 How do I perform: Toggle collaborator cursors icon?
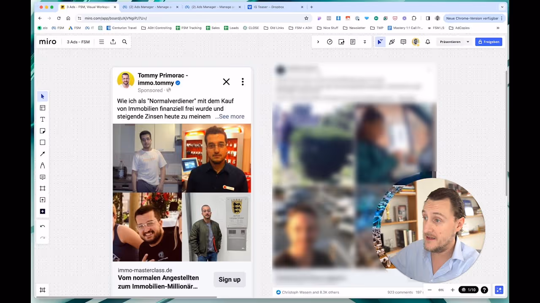point(380,42)
